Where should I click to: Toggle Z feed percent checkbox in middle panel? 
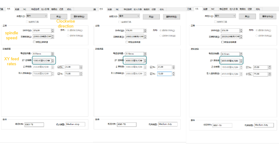coord(151,67)
